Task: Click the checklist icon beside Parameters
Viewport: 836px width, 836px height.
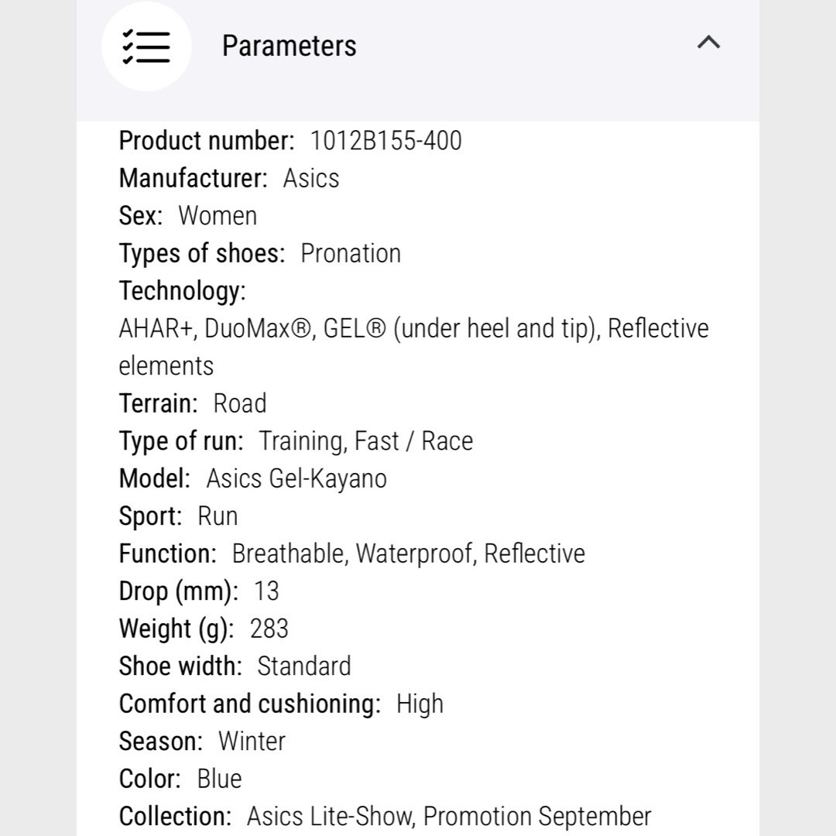Action: [x=146, y=46]
